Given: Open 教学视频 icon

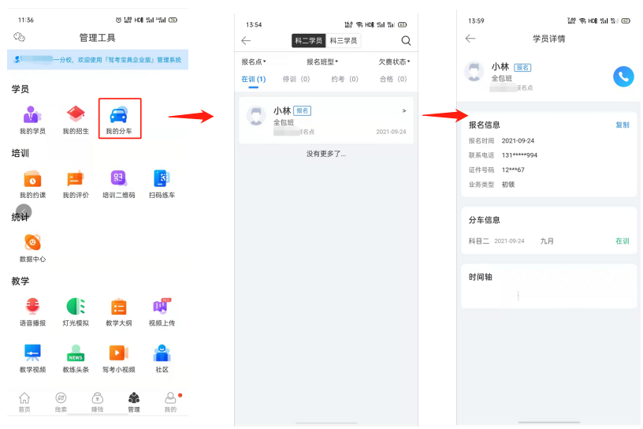Looking at the screenshot, I should (32, 358).
